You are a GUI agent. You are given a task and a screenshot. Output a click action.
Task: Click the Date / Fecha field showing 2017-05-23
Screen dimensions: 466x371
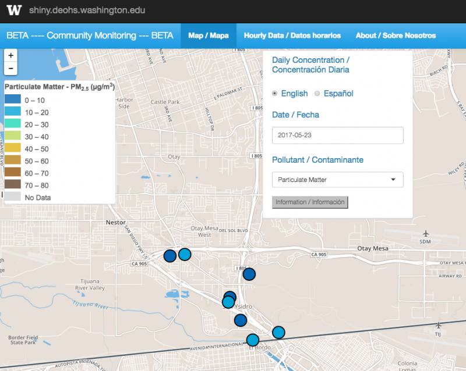(x=337, y=135)
